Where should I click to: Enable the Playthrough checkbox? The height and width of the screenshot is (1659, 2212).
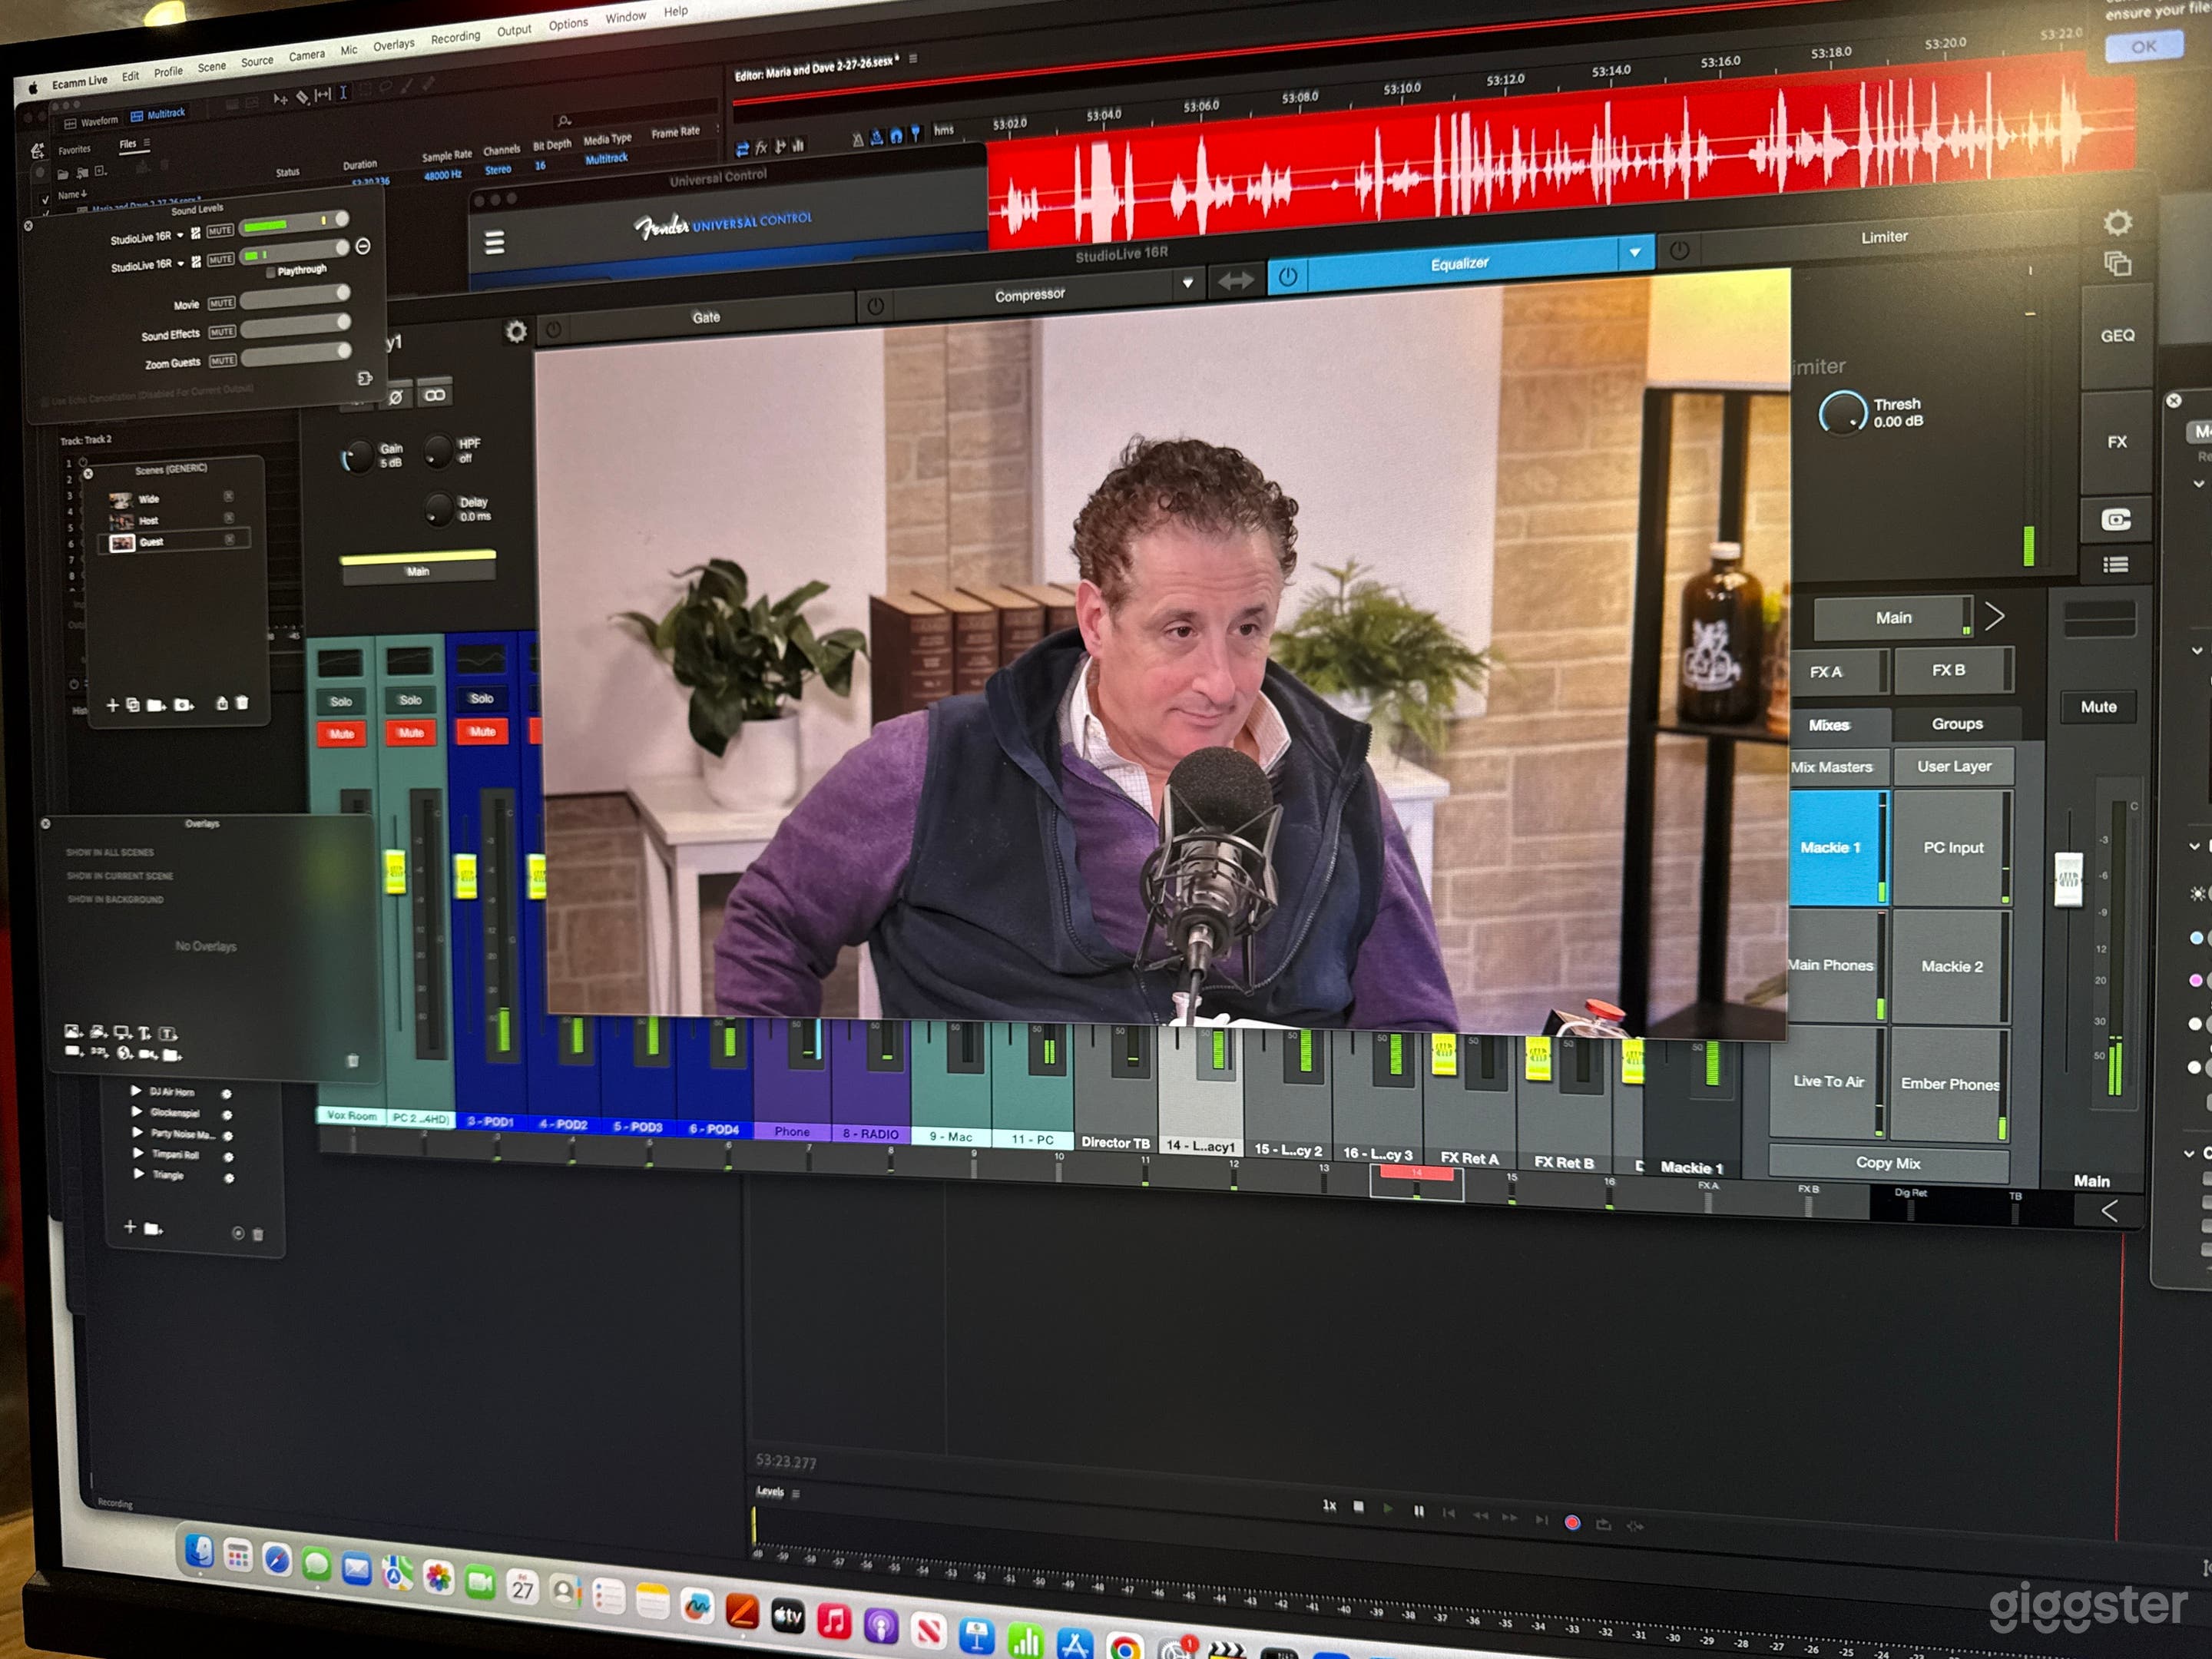point(271,272)
